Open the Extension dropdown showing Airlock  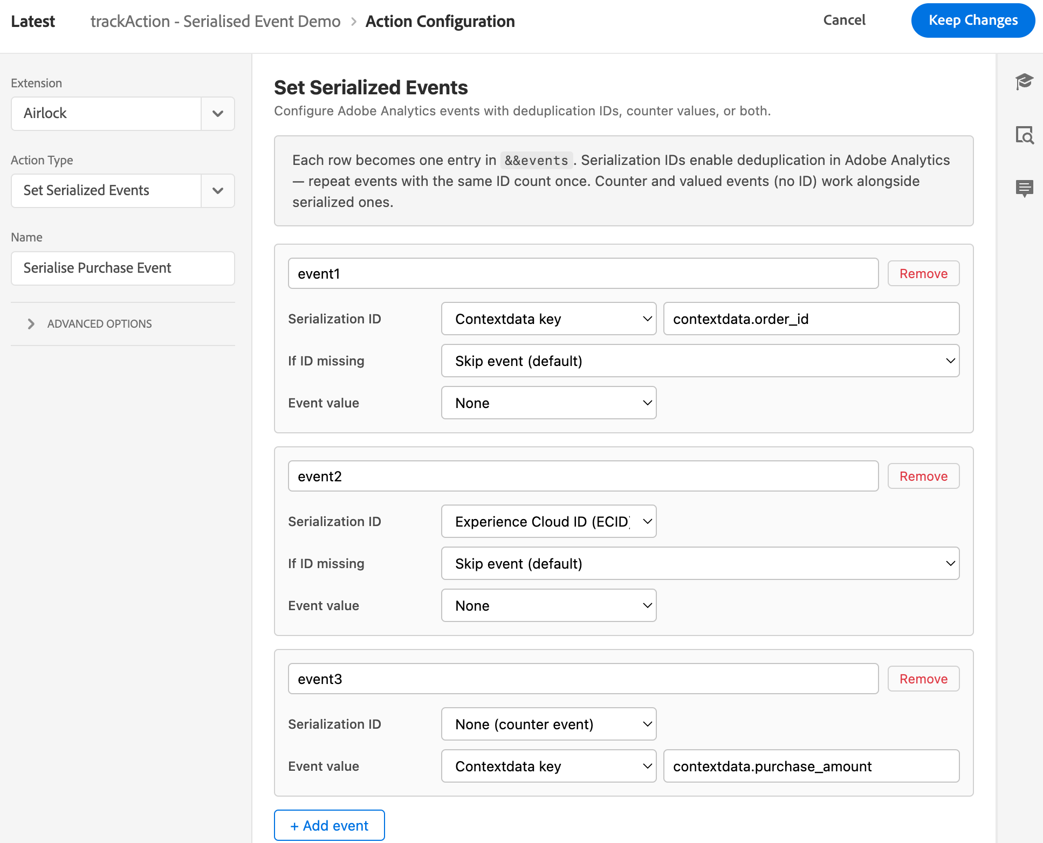pos(123,114)
